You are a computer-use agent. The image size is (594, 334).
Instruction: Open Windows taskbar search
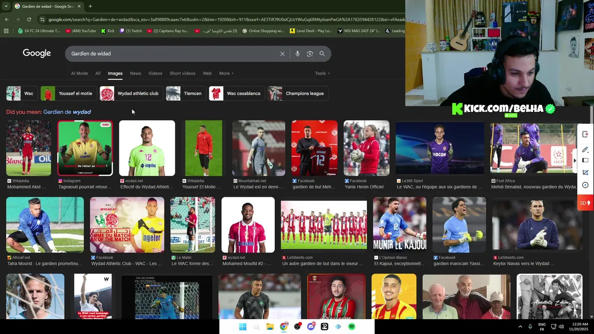pyautogui.click(x=256, y=327)
